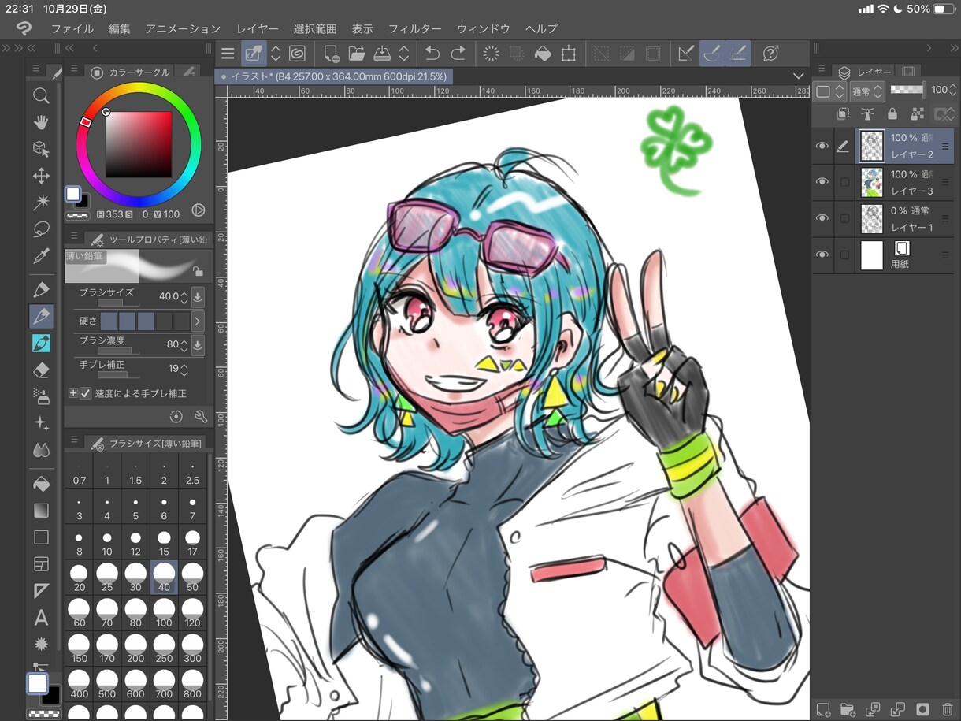This screenshot has width=961, height=721.
Task: Hide レイヤー 2 using its eye icon
Action: click(x=822, y=146)
